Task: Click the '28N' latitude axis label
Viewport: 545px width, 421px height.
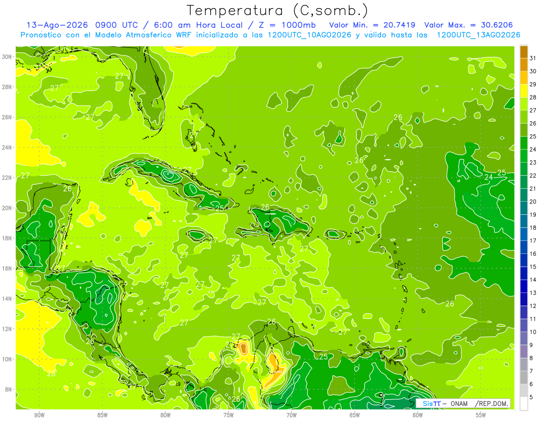Action: (7, 87)
